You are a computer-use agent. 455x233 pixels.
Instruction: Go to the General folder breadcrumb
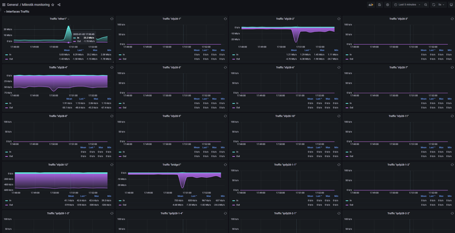click(12, 4)
